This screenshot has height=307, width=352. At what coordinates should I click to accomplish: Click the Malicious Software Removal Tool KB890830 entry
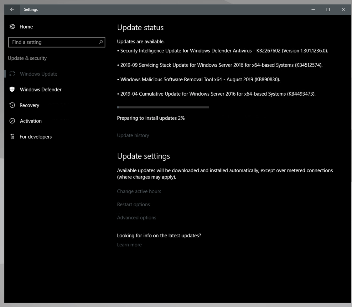click(x=199, y=79)
